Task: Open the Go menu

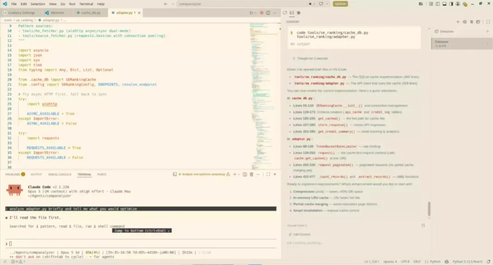Action: [62, 4]
